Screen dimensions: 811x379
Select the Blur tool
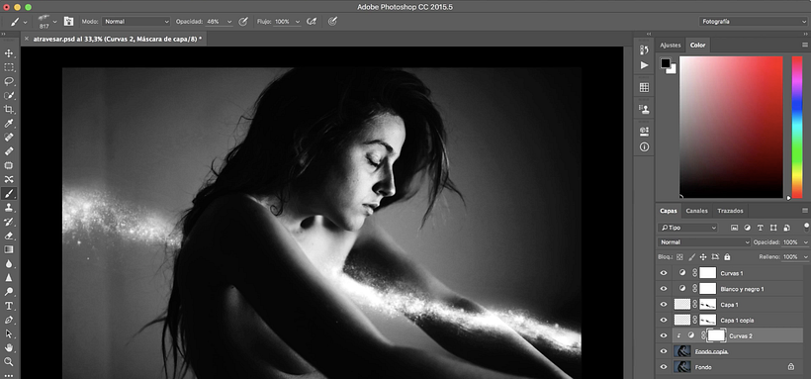(9, 263)
